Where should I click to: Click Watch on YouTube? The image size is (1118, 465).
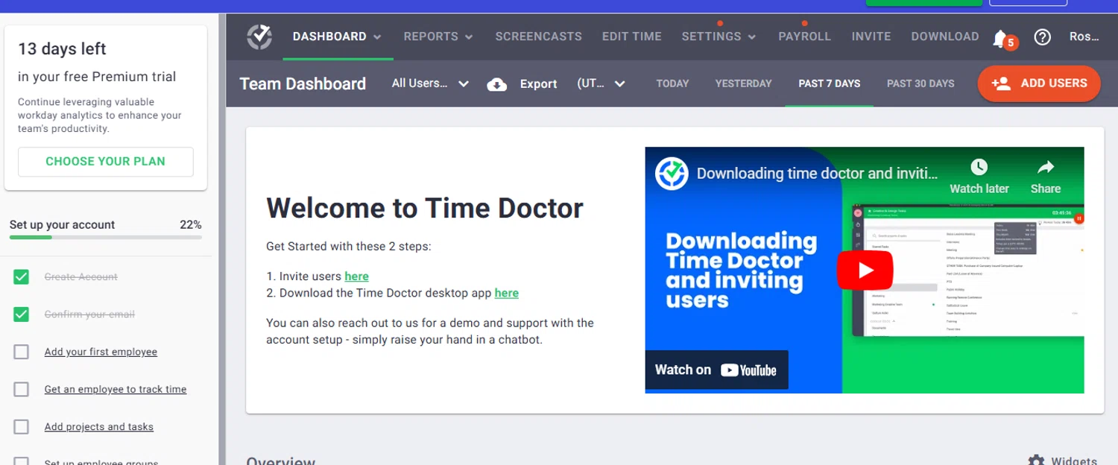pos(716,370)
